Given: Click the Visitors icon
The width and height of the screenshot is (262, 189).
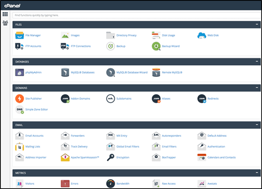Looking at the screenshot, I should coord(20,183).
